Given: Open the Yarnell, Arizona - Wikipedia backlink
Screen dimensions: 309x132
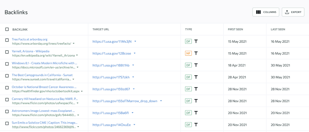Looking at the screenshot, I should [30, 51].
